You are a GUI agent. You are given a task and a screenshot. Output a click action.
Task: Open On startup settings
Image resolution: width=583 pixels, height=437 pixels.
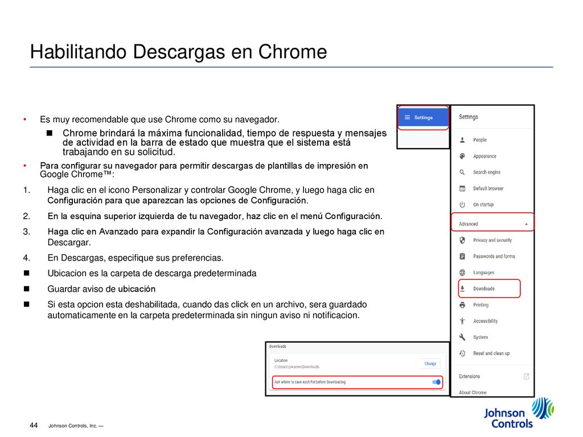[x=483, y=205]
